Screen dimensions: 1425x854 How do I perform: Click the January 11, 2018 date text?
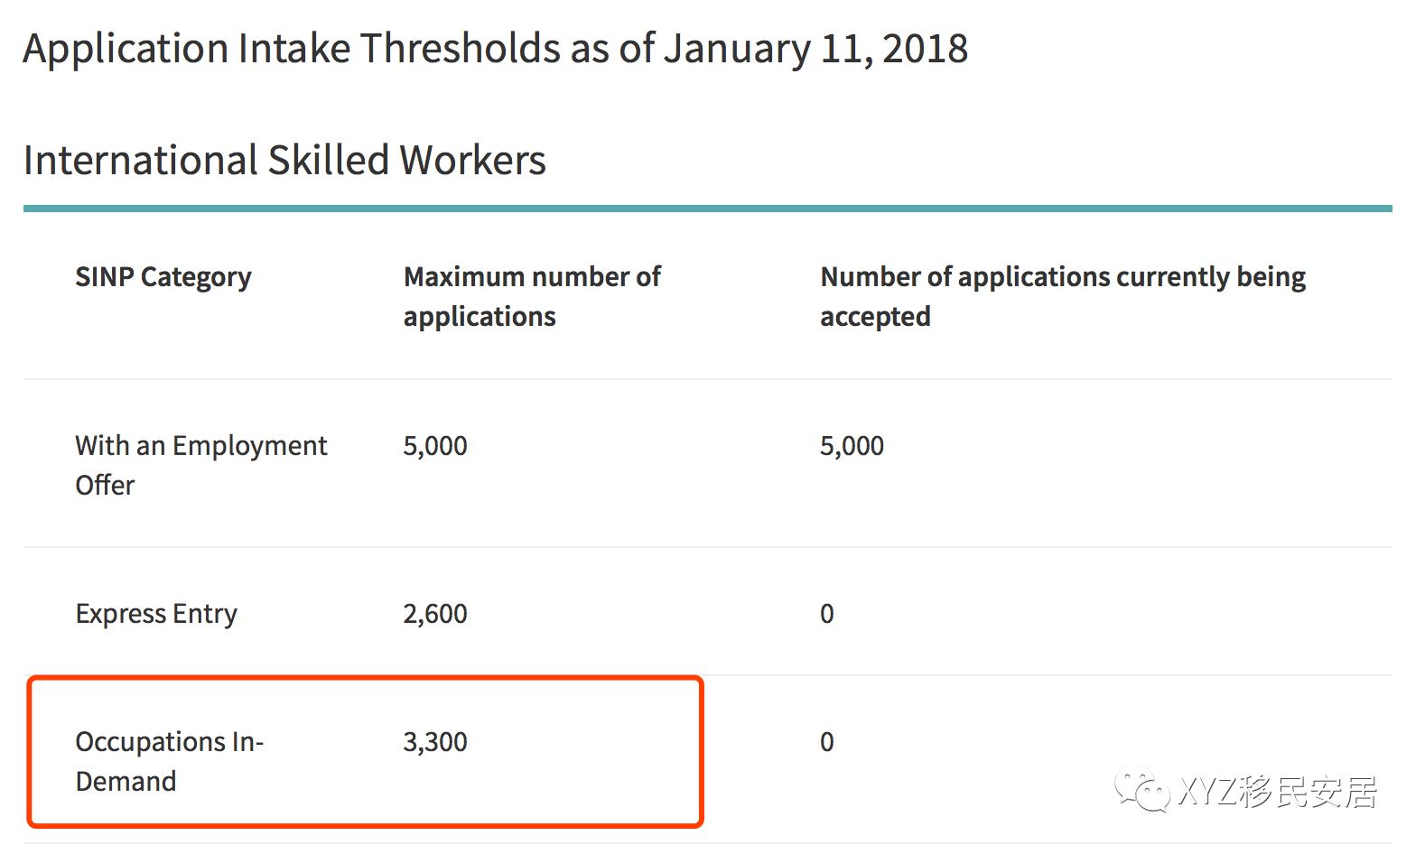pos(815,49)
